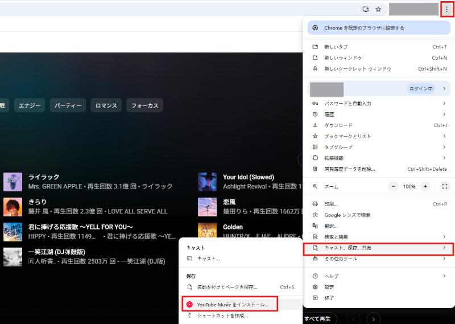The width and height of the screenshot is (455, 324).
Task: Click Google レンズで検索 item
Action: click(x=379, y=215)
